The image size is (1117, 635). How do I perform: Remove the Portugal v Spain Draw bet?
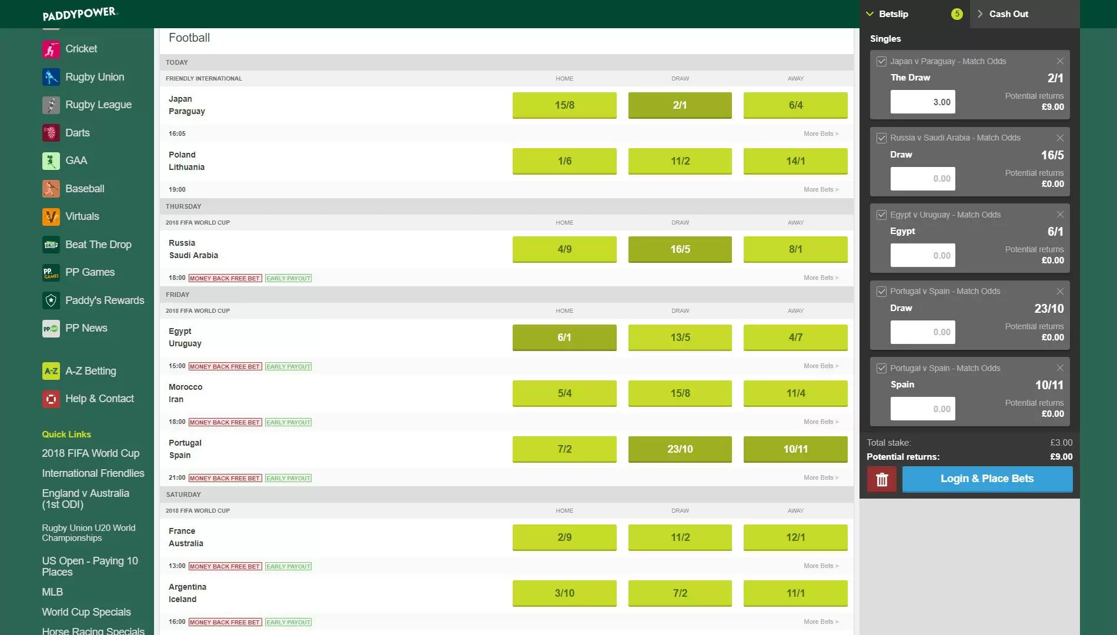[x=1060, y=291]
